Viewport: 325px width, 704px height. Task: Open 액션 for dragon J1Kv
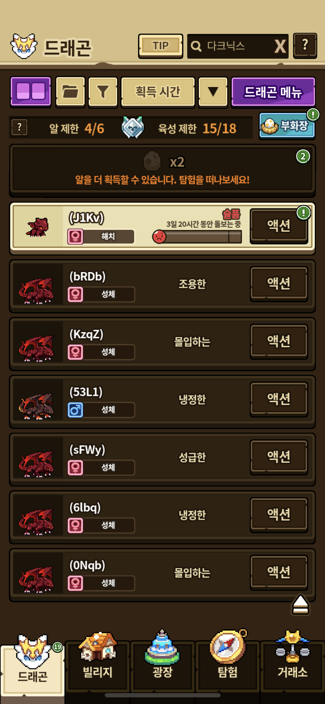[279, 225]
